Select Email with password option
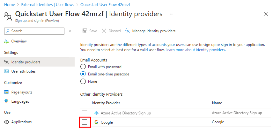 [83, 67]
